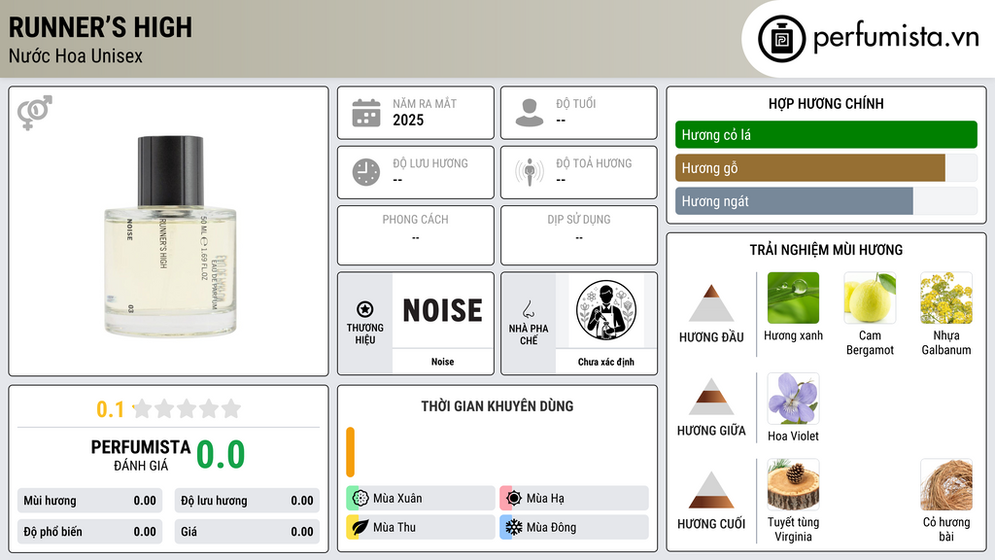This screenshot has height=560, width=995.
Task: Click the Hương gỗ brown accord bar
Action: click(x=809, y=168)
